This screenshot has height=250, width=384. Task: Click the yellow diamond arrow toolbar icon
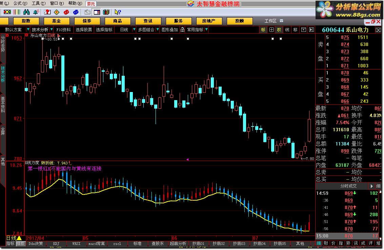pos(57,12)
